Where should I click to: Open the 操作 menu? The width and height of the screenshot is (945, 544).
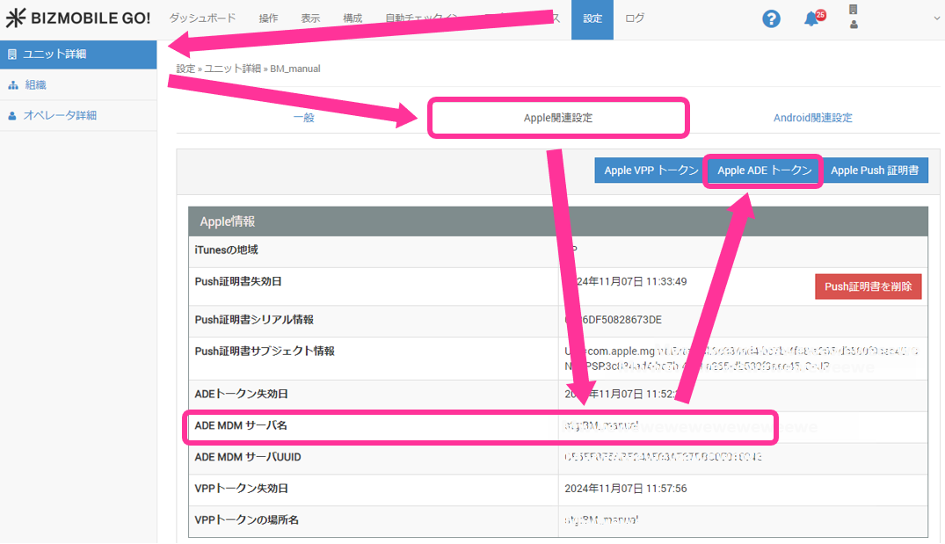[268, 18]
